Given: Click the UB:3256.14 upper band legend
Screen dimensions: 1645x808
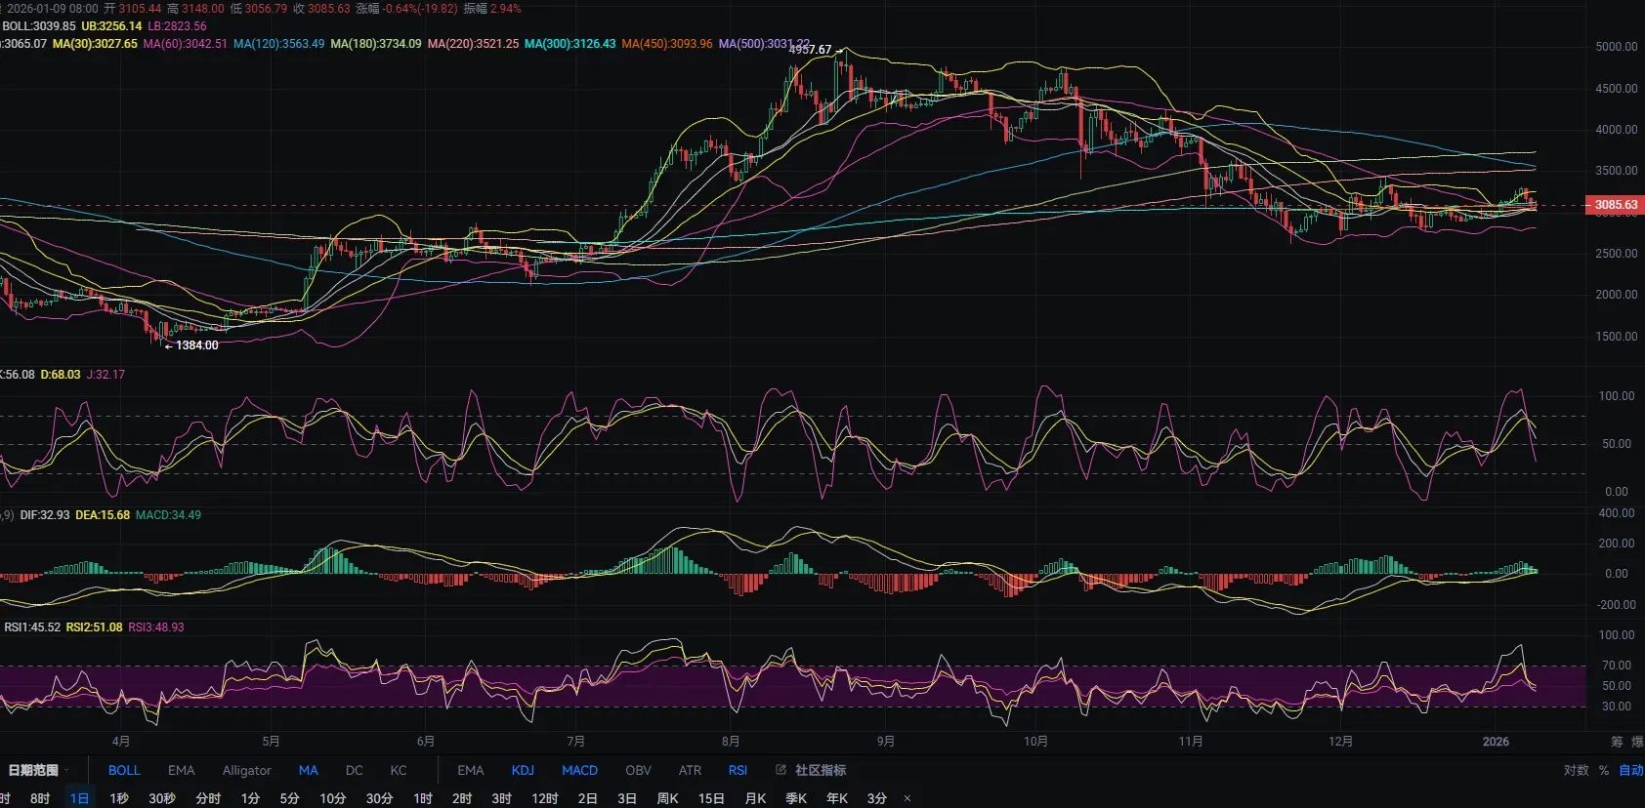Looking at the screenshot, I should [111, 26].
